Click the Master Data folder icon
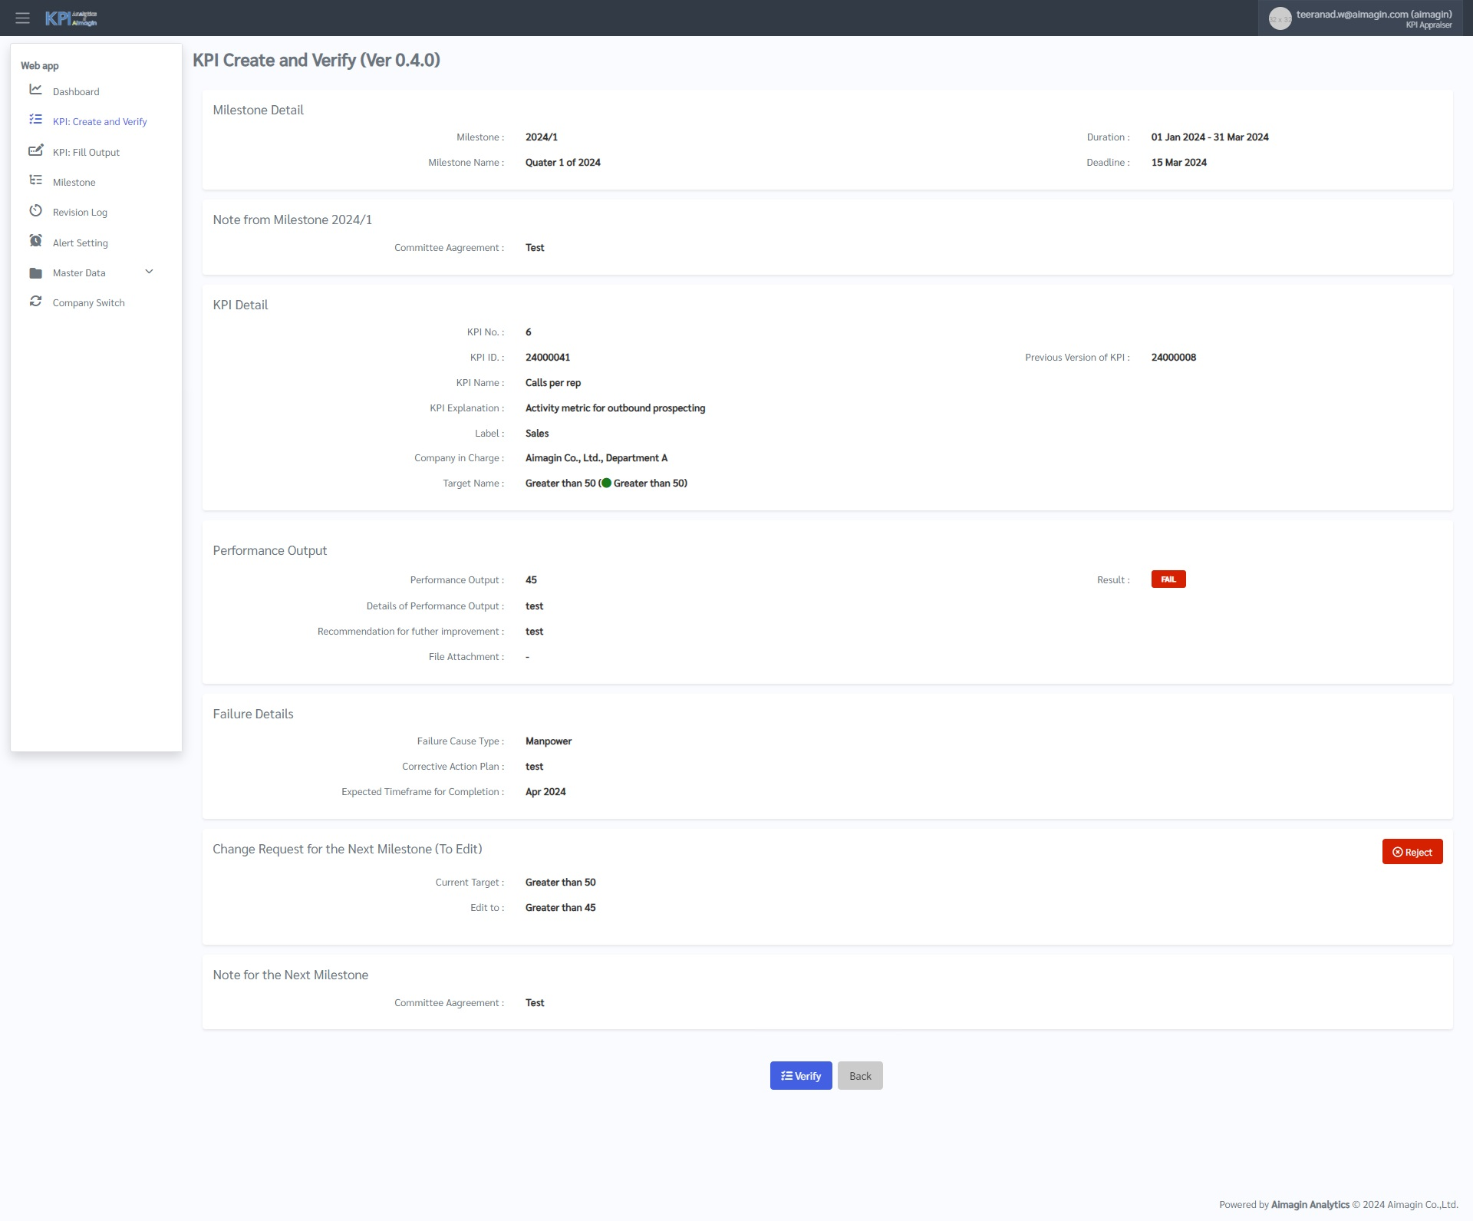1473x1221 pixels. (35, 272)
